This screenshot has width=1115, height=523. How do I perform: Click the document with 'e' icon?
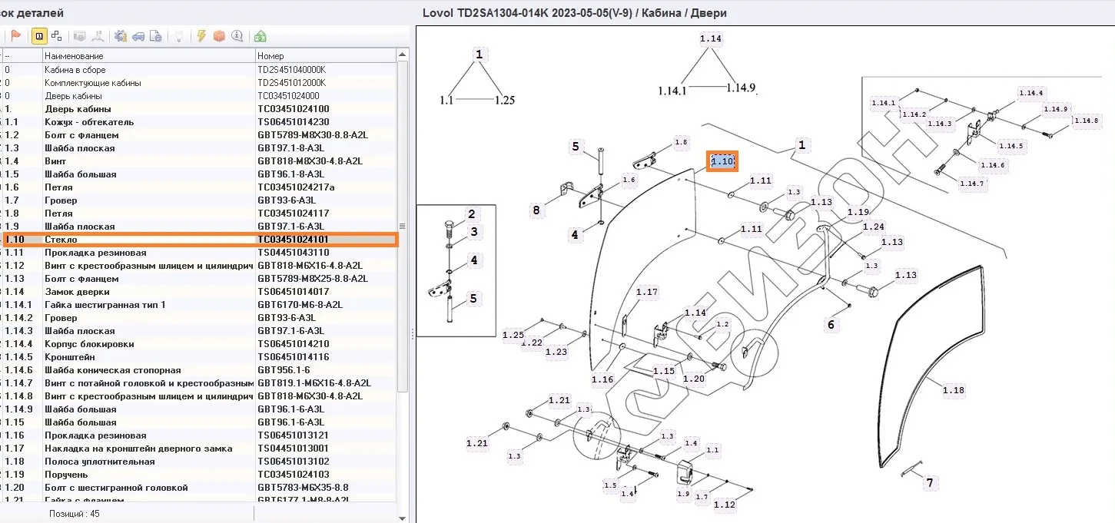tap(155, 36)
